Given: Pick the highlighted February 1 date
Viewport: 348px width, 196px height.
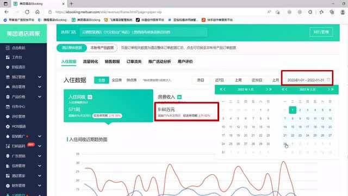Looking at the screenshot, I should pos(293,110).
